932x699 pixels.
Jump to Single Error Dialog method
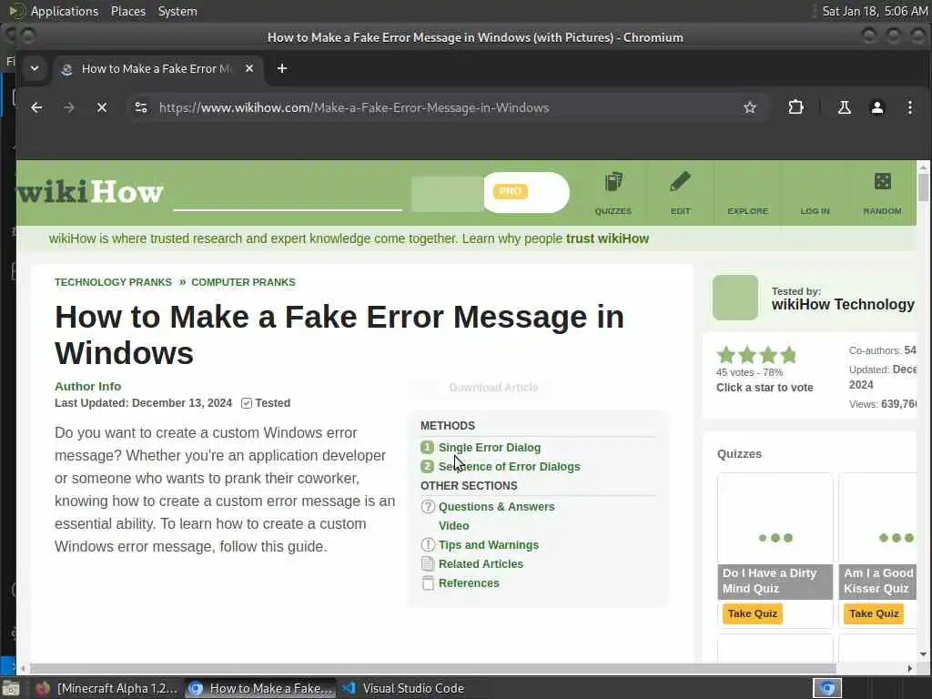pyautogui.click(x=489, y=448)
